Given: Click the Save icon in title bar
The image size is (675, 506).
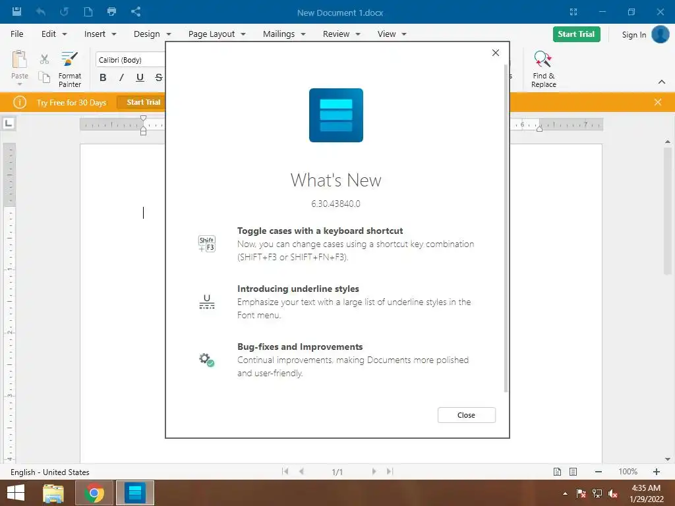Looking at the screenshot, I should click(x=16, y=12).
